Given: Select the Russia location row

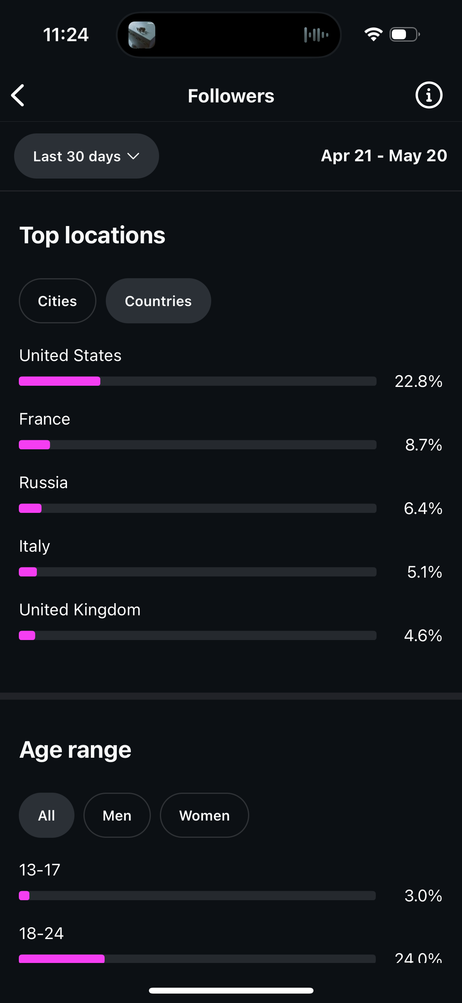Looking at the screenshot, I should (231, 495).
